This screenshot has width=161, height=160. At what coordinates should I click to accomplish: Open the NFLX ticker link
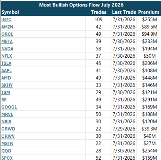[7, 56]
